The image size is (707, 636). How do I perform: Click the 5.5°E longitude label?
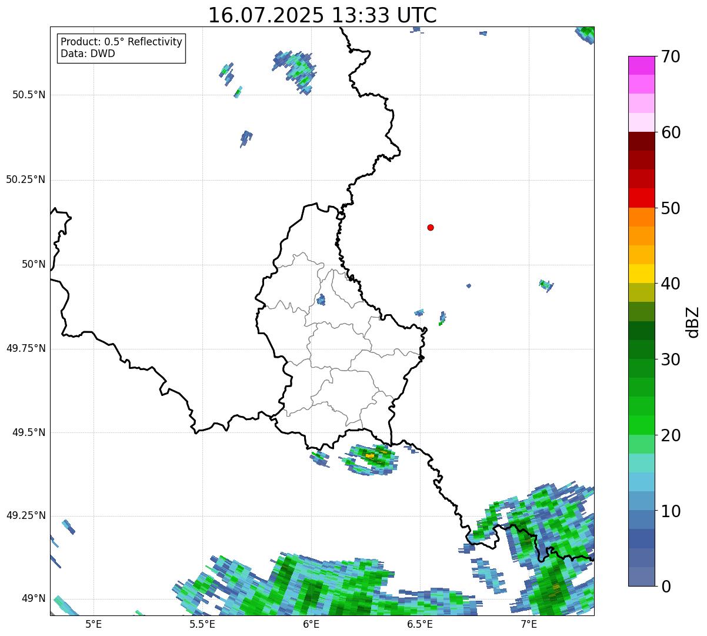202,624
